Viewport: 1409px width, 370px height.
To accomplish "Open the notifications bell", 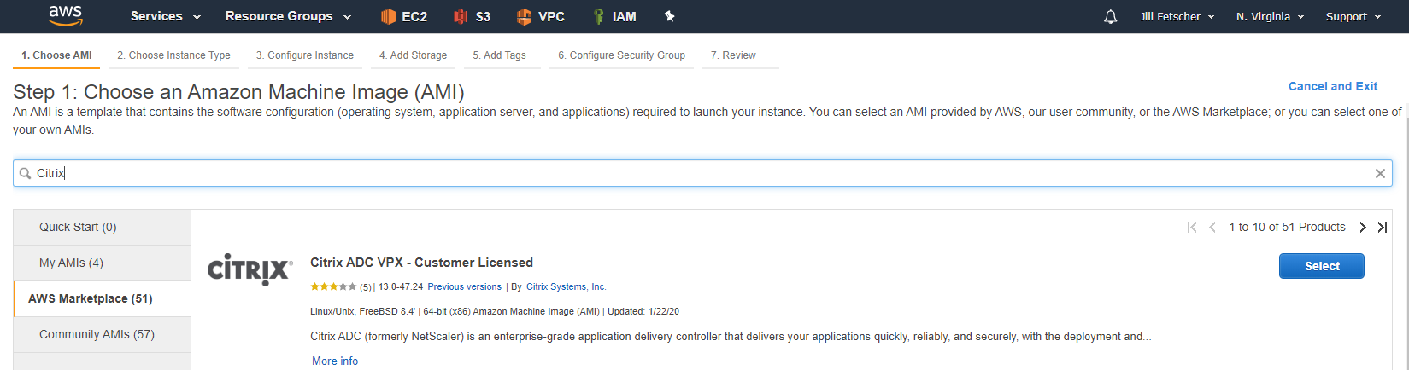I will click(x=1110, y=17).
